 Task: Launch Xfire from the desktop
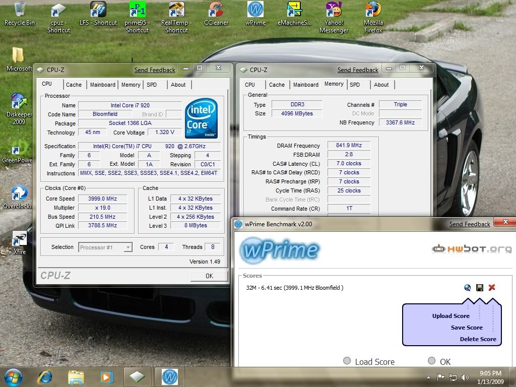[20, 243]
